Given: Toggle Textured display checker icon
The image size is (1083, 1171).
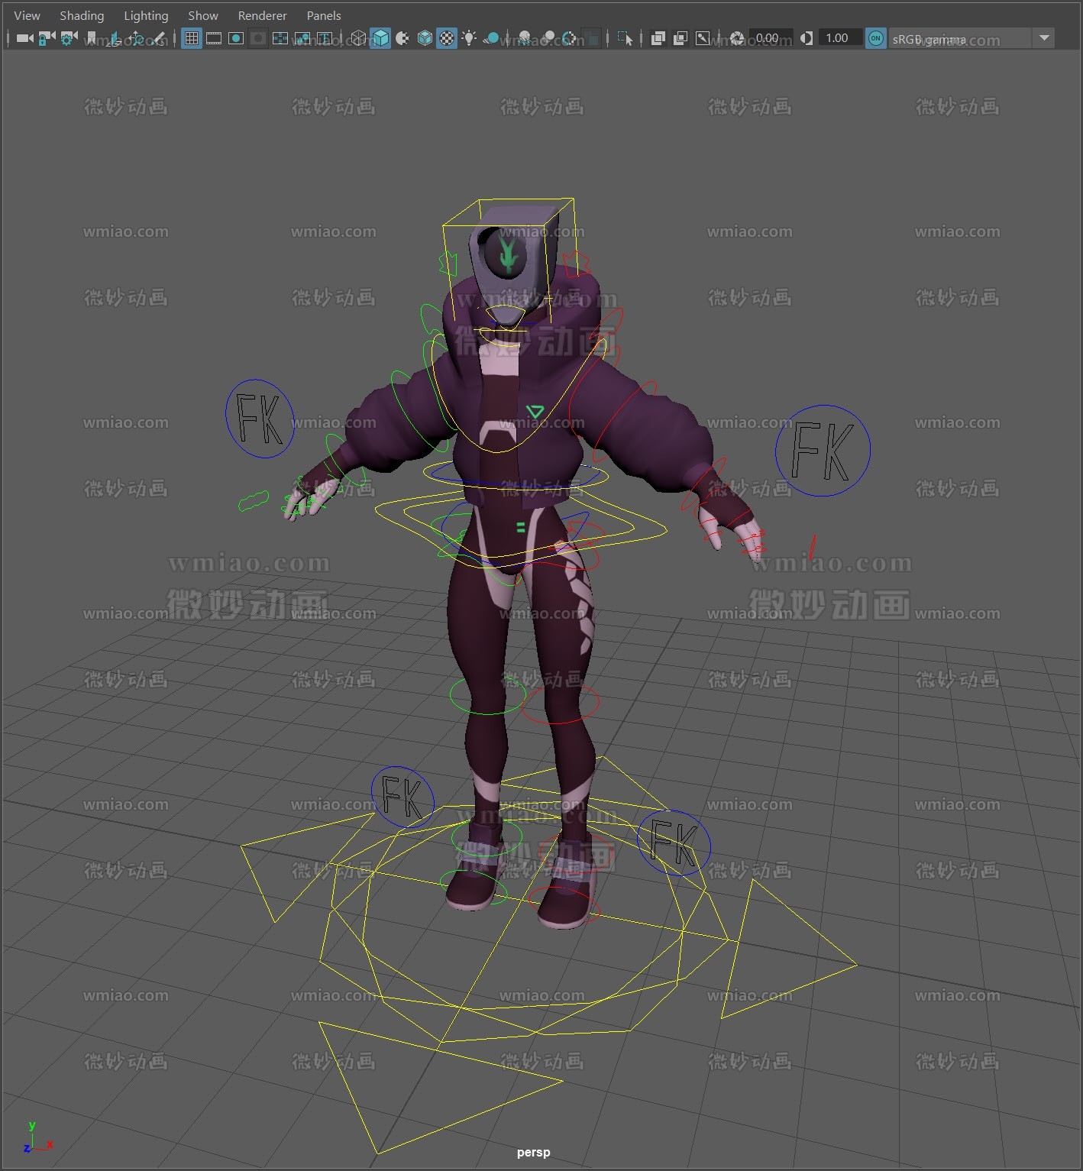Looking at the screenshot, I should pyautogui.click(x=447, y=38).
